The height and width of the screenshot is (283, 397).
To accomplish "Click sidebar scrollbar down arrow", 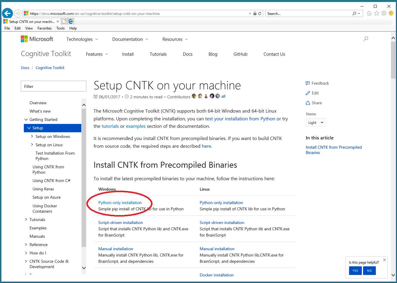I will click(84, 268).
